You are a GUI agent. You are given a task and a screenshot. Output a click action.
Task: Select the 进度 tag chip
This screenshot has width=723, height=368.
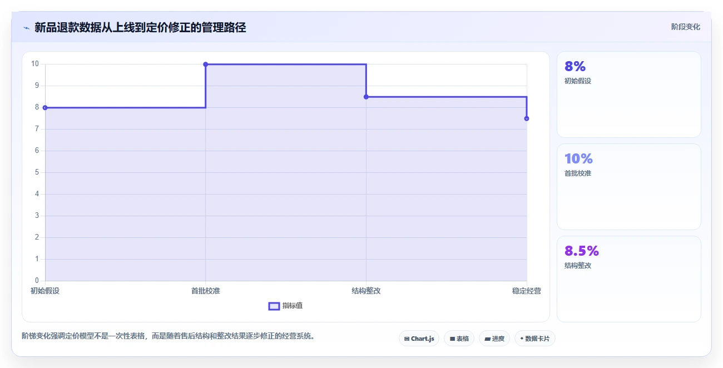click(494, 338)
